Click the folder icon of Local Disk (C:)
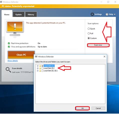 40,66
